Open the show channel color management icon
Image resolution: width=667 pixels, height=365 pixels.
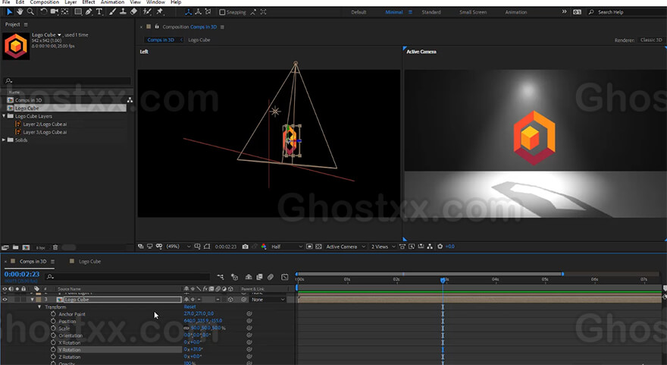click(264, 247)
